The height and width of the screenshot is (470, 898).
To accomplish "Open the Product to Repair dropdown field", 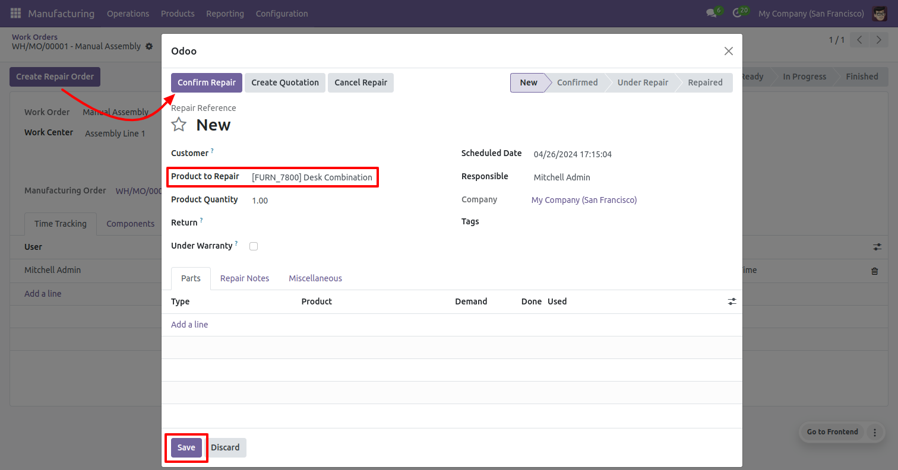I will click(312, 177).
